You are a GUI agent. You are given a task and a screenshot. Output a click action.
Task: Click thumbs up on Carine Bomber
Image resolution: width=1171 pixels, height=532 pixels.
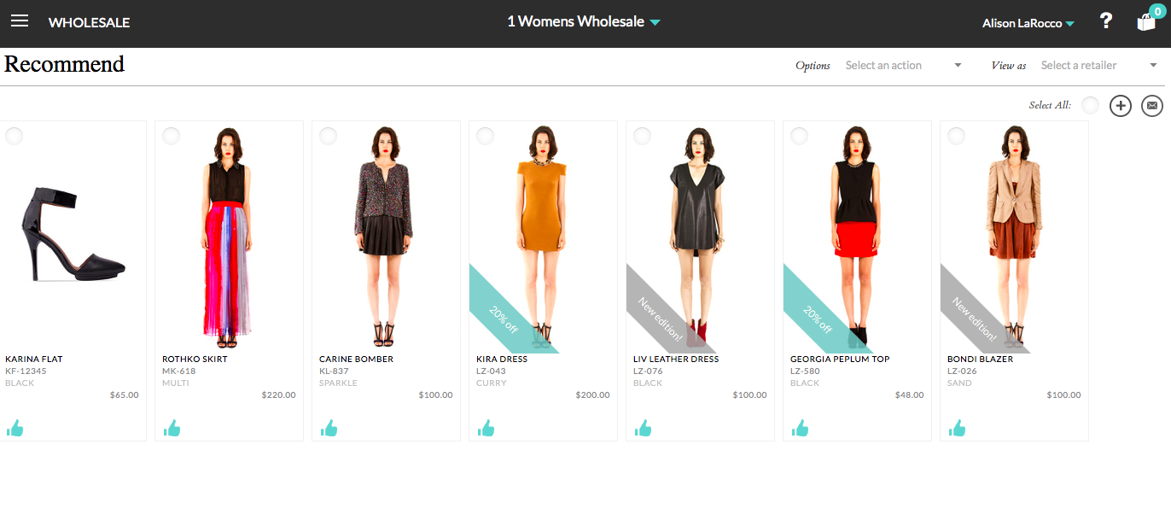(329, 427)
